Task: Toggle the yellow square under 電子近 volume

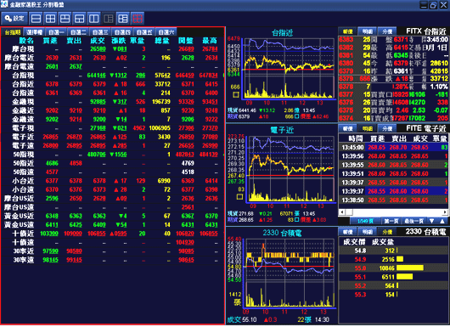Action: point(239,197)
